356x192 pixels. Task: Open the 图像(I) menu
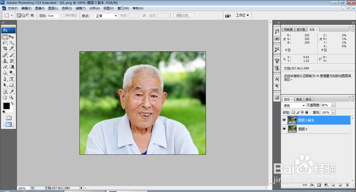coord(40,8)
